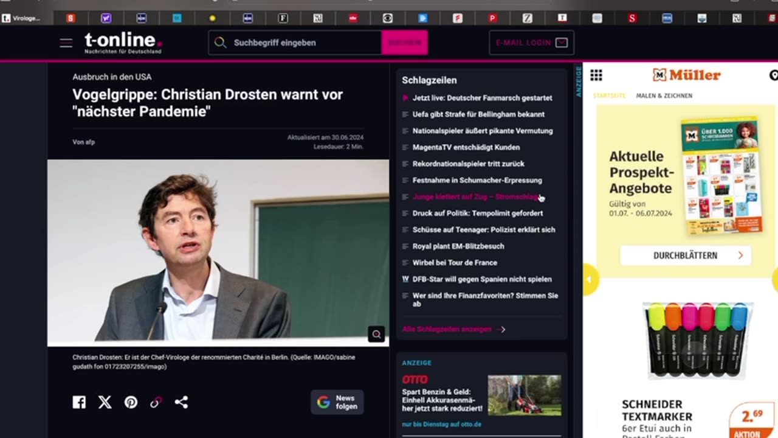Switch to tab with white 'T' favicon

tap(563, 18)
